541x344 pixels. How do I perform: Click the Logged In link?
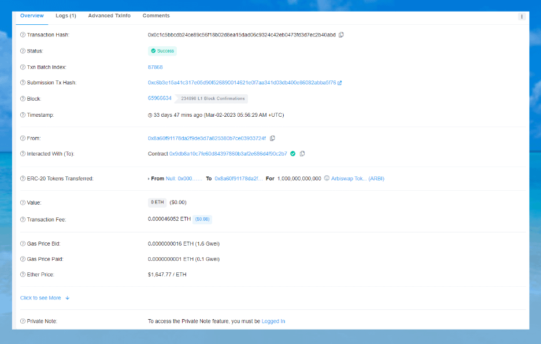click(273, 321)
